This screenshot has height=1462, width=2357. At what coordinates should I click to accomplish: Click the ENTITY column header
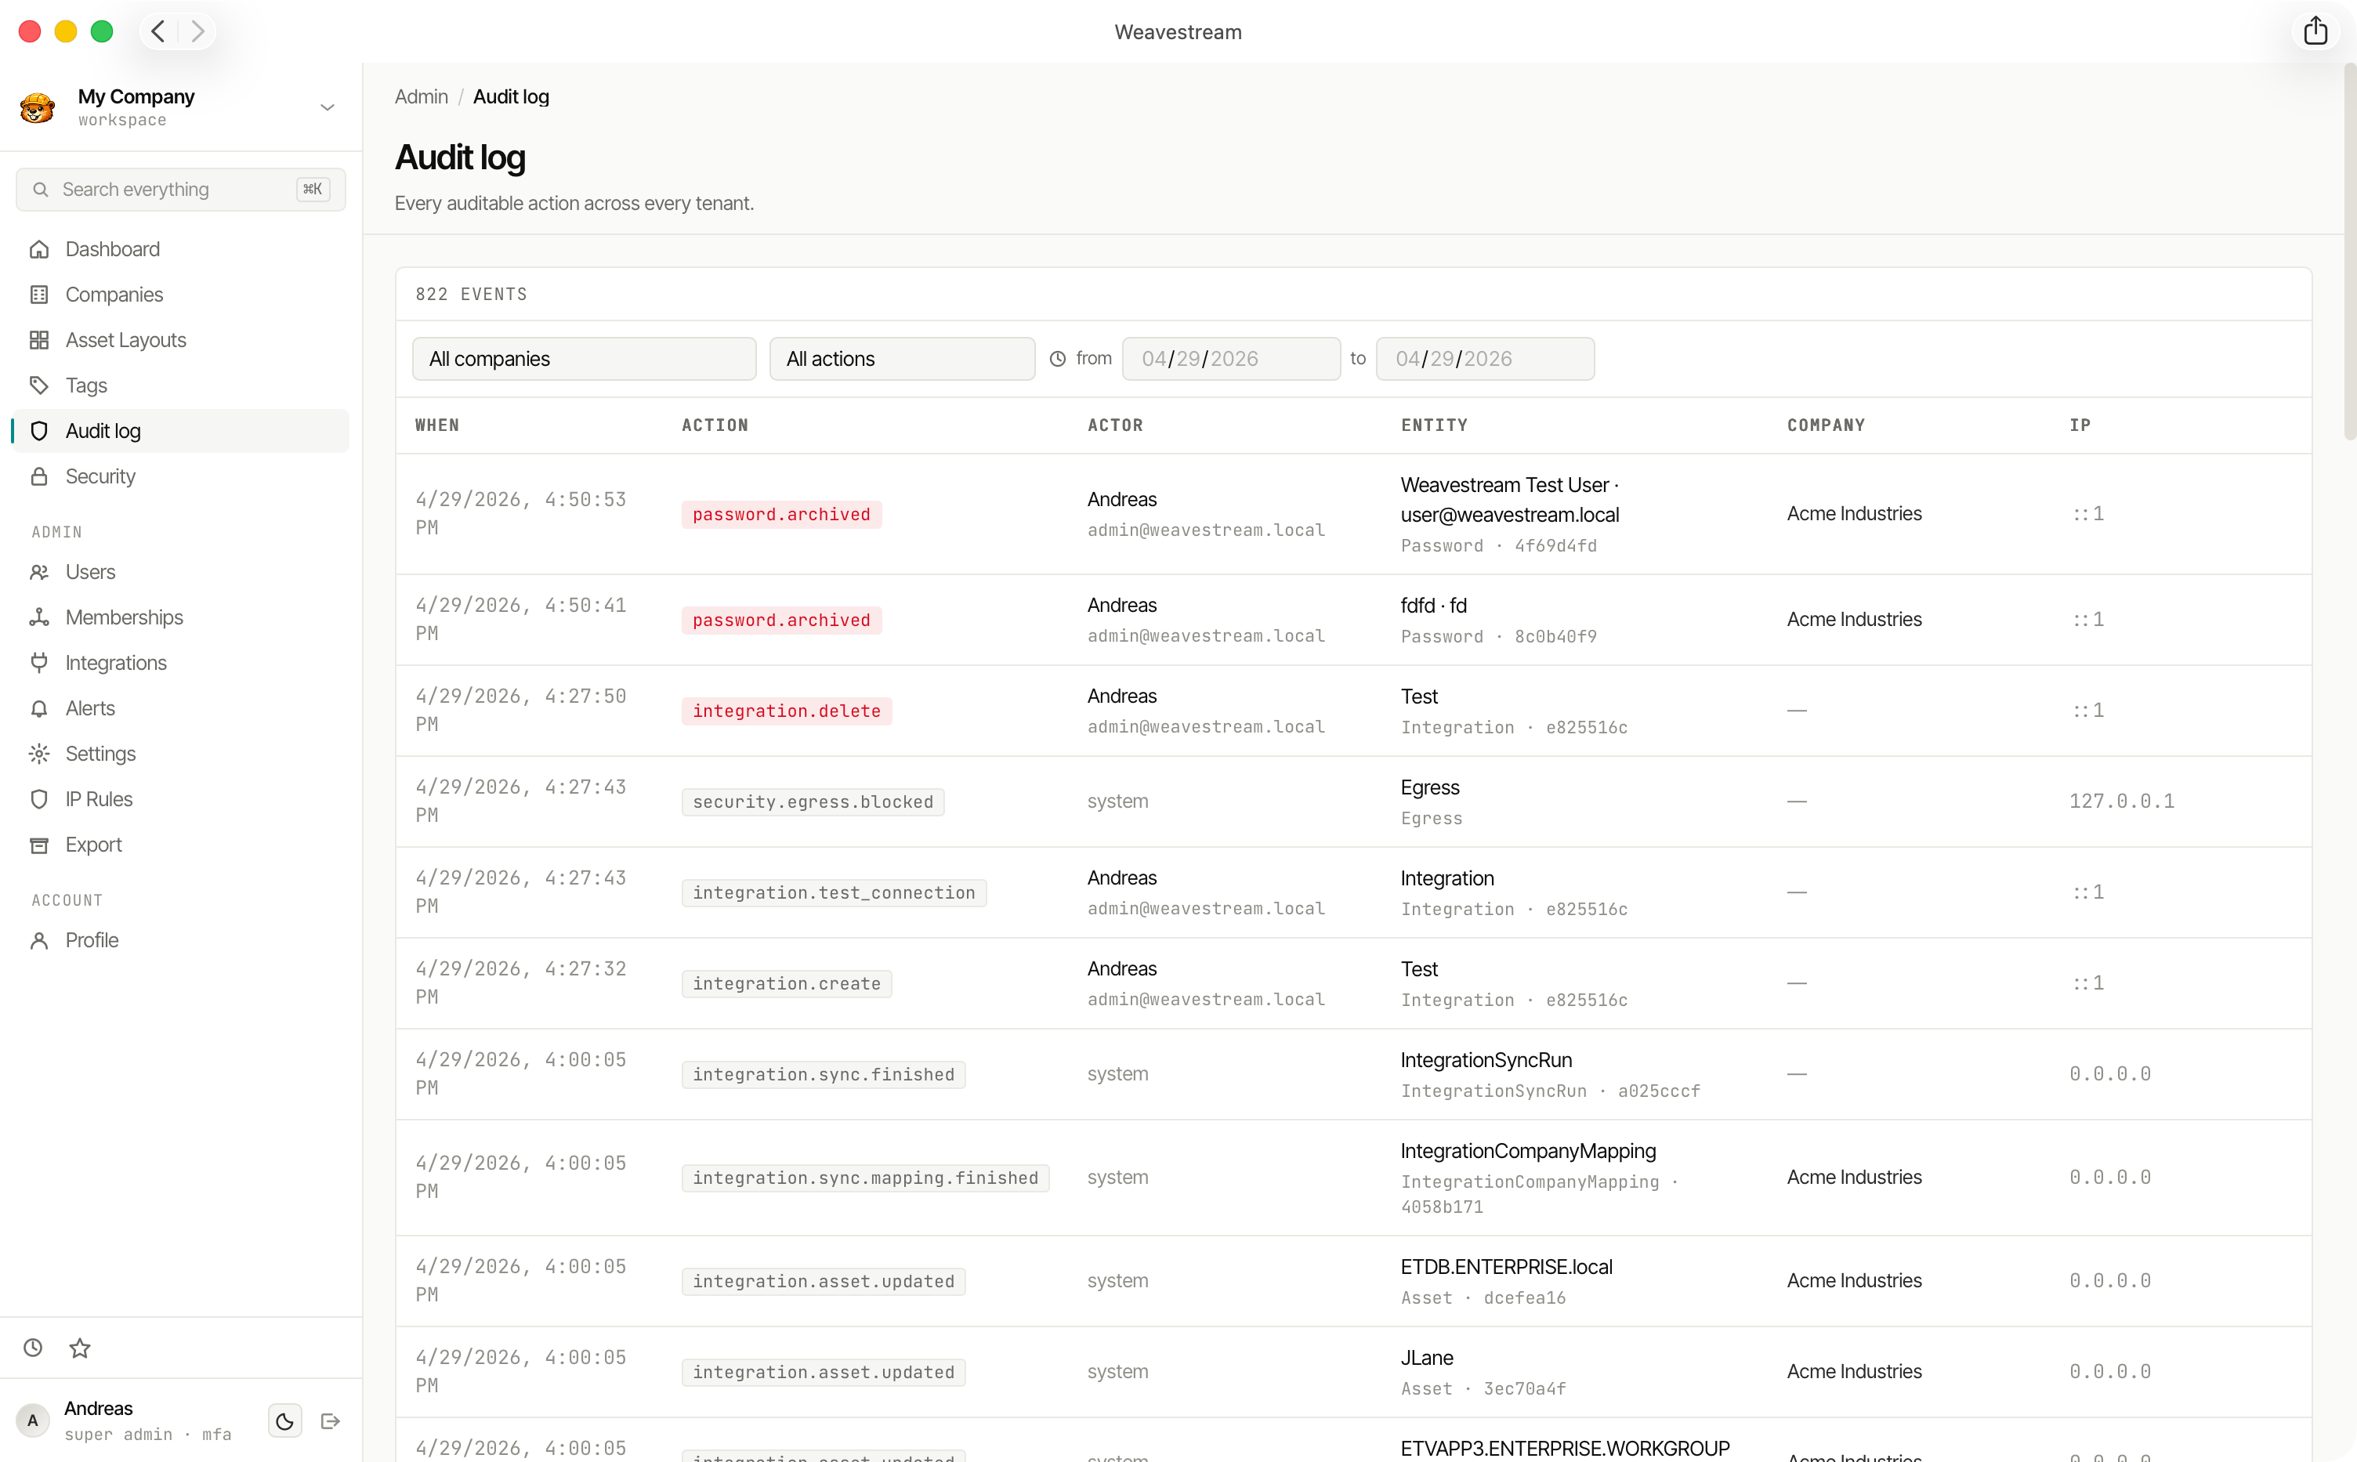1434,425
